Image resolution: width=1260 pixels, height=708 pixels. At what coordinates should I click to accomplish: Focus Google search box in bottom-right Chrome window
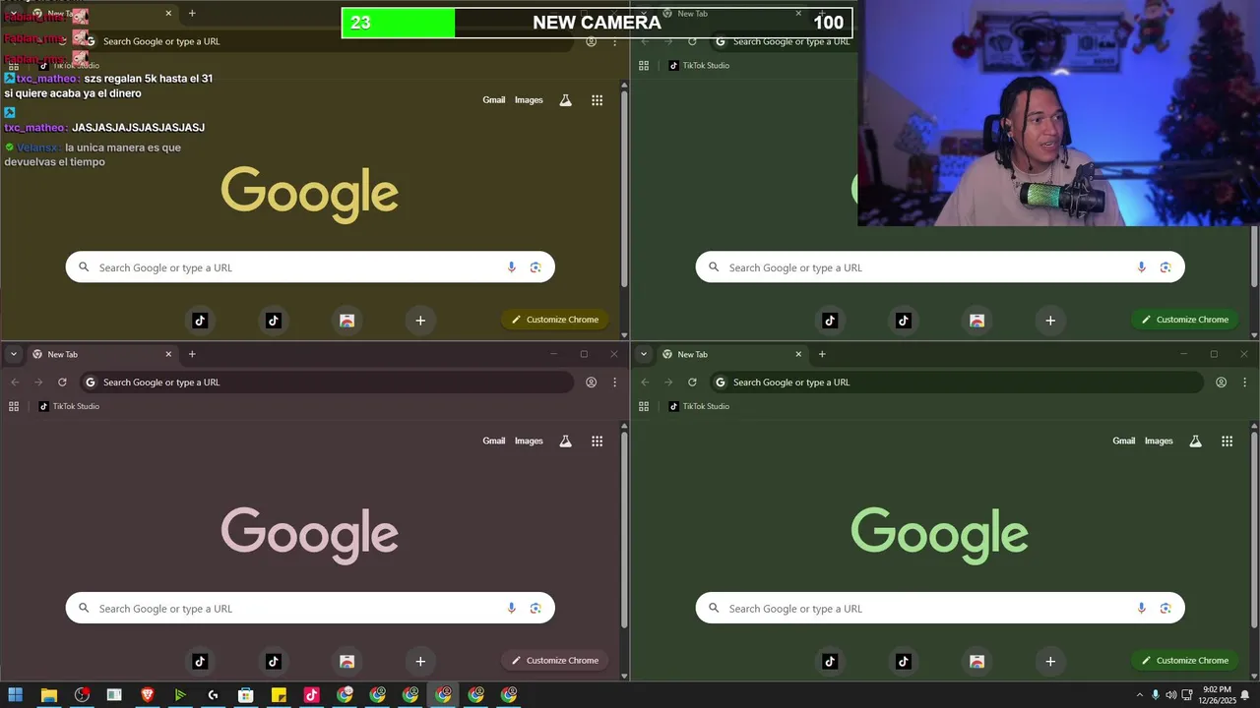(x=940, y=609)
